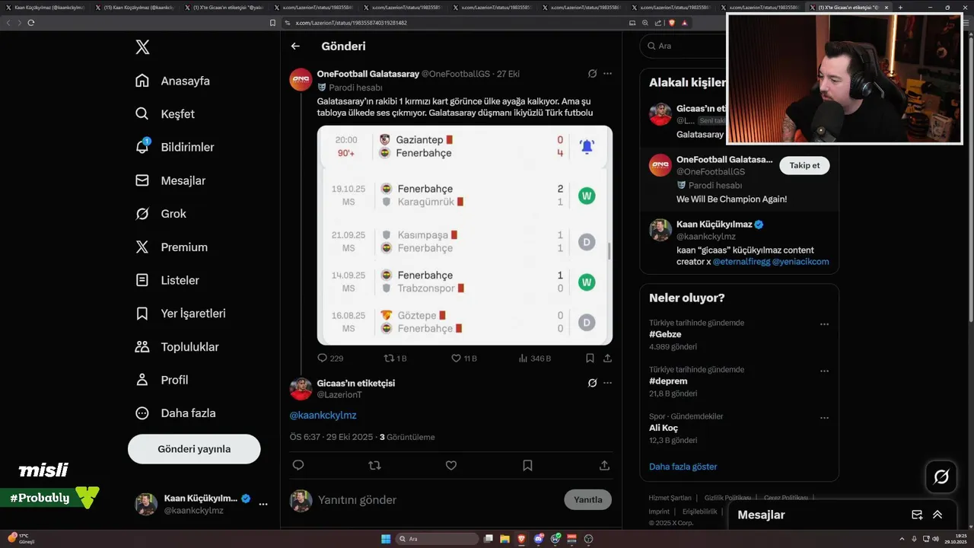This screenshot has width=974, height=548.
Task: Open Premium page
Action: pyautogui.click(x=171, y=247)
